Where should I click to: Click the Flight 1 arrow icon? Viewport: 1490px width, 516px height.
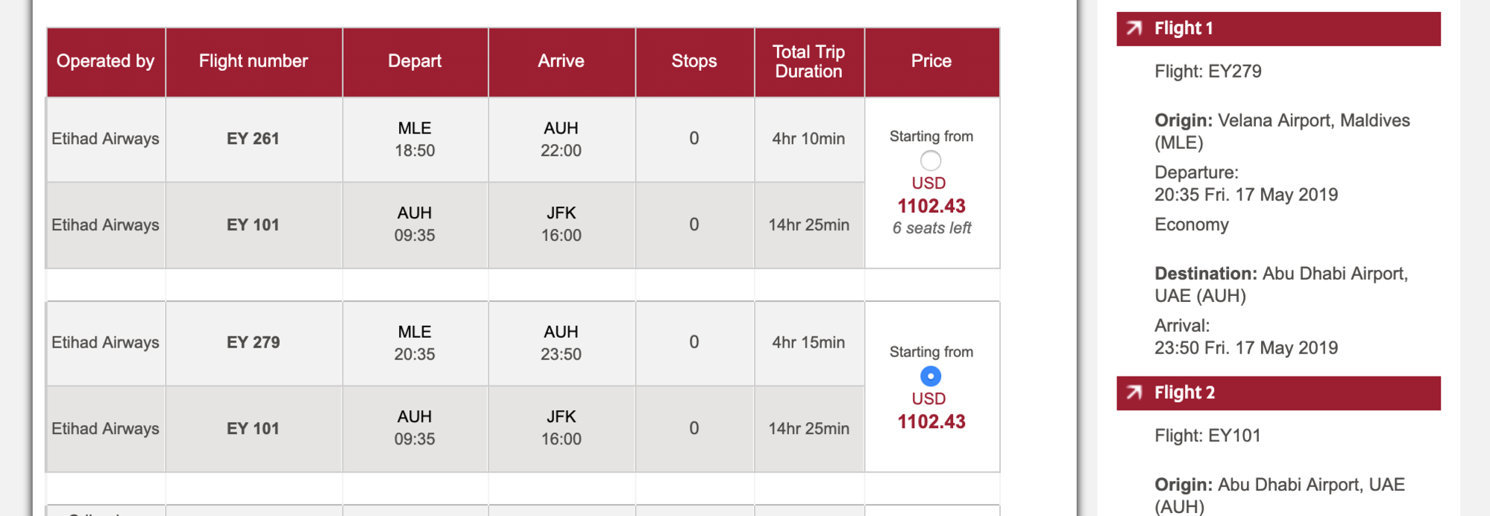coord(1134,28)
